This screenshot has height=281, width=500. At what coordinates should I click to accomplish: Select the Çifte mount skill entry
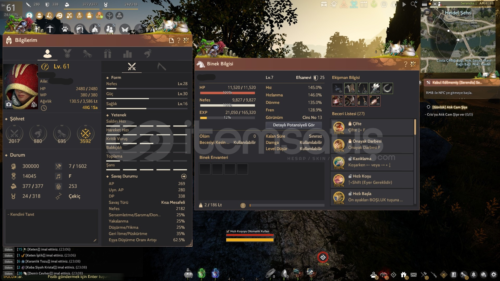pyautogui.click(x=372, y=127)
